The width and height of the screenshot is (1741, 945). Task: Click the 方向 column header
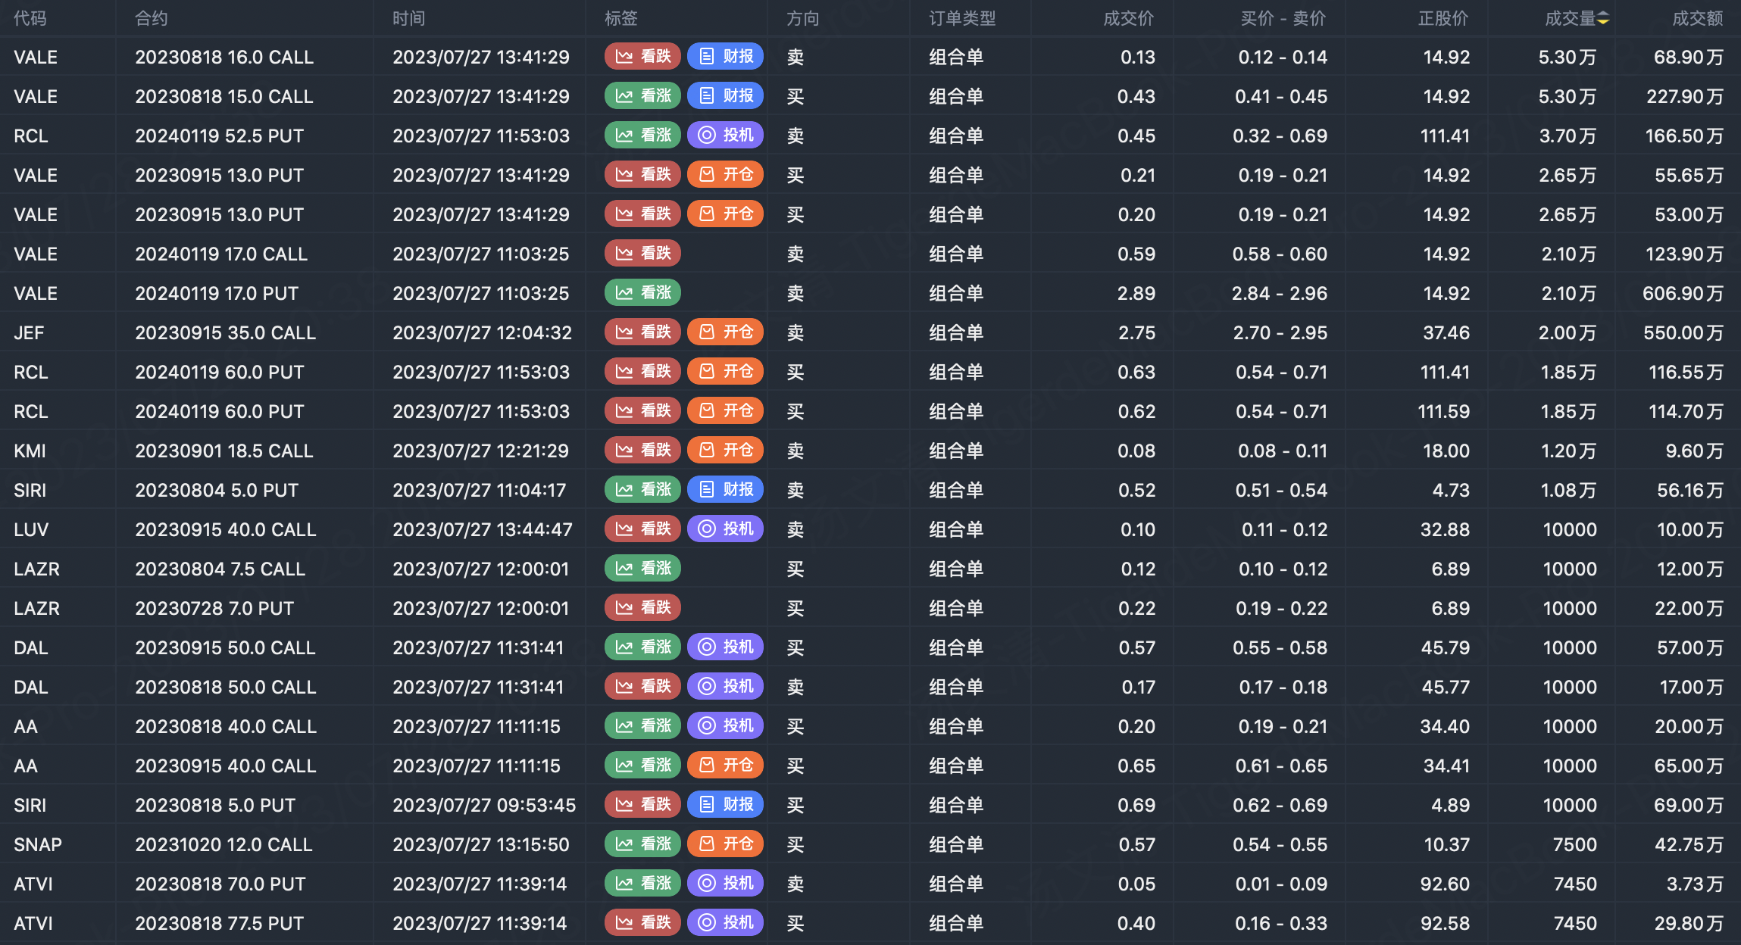tap(803, 18)
